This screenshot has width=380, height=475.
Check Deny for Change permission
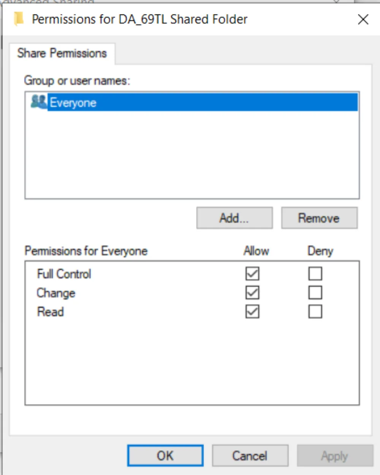click(315, 293)
